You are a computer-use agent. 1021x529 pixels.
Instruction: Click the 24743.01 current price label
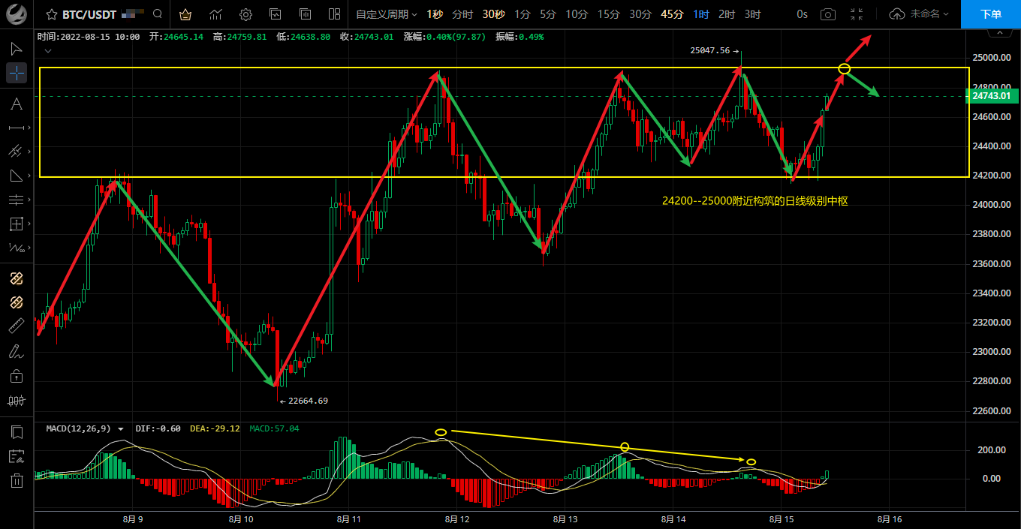click(992, 96)
